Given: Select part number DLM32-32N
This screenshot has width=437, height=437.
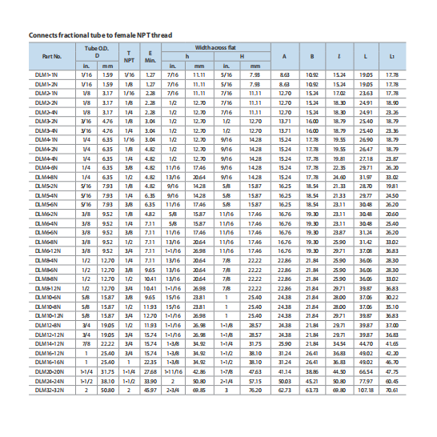Looking at the screenshot, I should coord(50,391).
